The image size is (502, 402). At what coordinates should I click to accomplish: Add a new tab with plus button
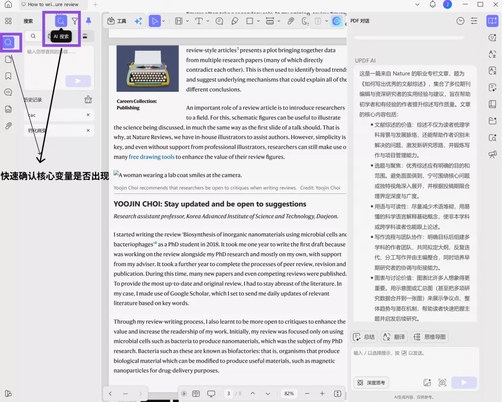click(95, 4)
